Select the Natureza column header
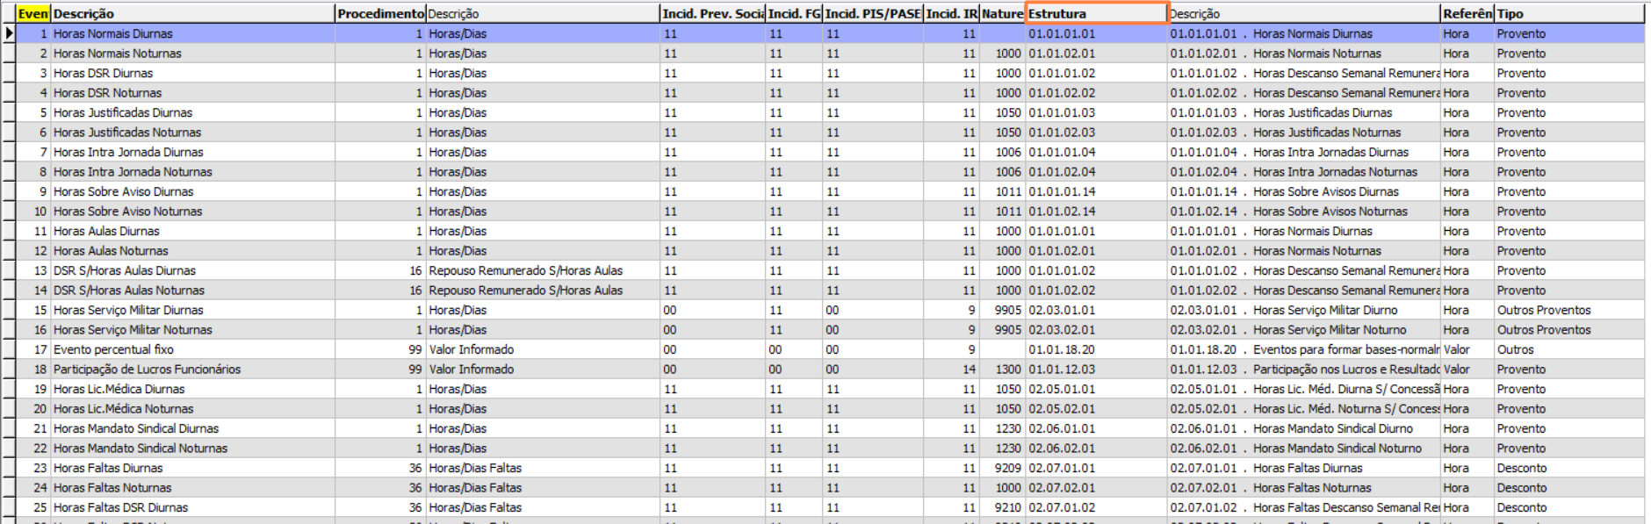The image size is (1651, 524). (x=1002, y=13)
